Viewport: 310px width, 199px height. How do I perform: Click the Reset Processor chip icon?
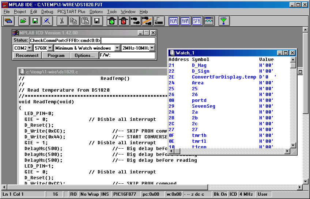pos(159,21)
